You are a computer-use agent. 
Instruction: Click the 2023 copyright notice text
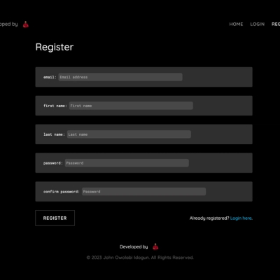(x=140, y=258)
